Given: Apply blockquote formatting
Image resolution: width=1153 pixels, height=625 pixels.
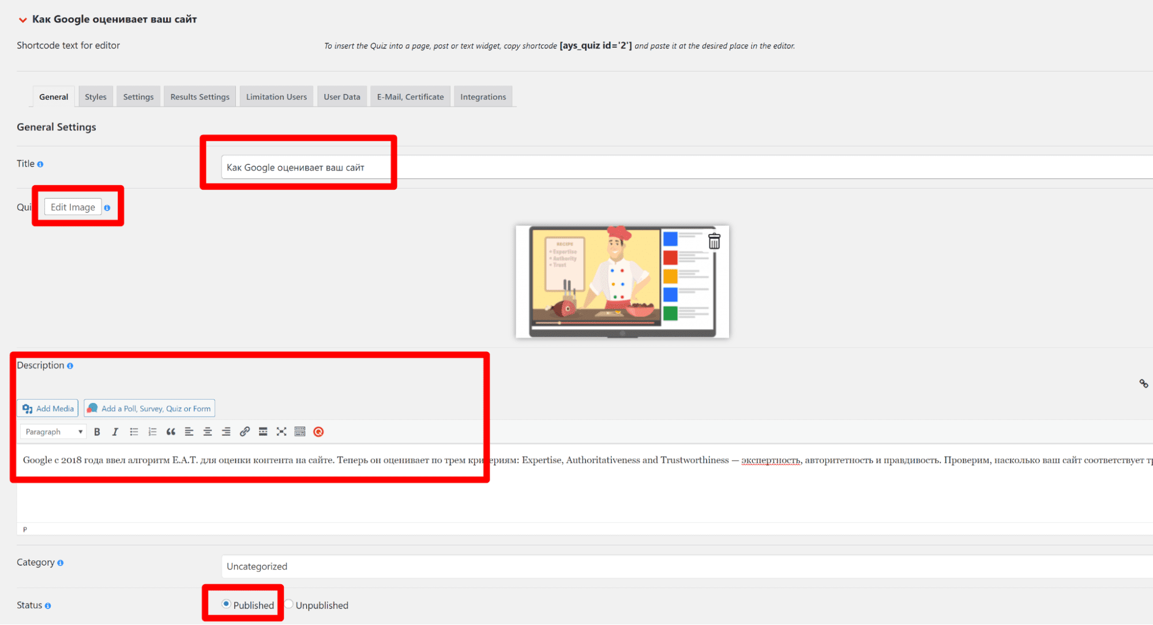Looking at the screenshot, I should (x=171, y=432).
